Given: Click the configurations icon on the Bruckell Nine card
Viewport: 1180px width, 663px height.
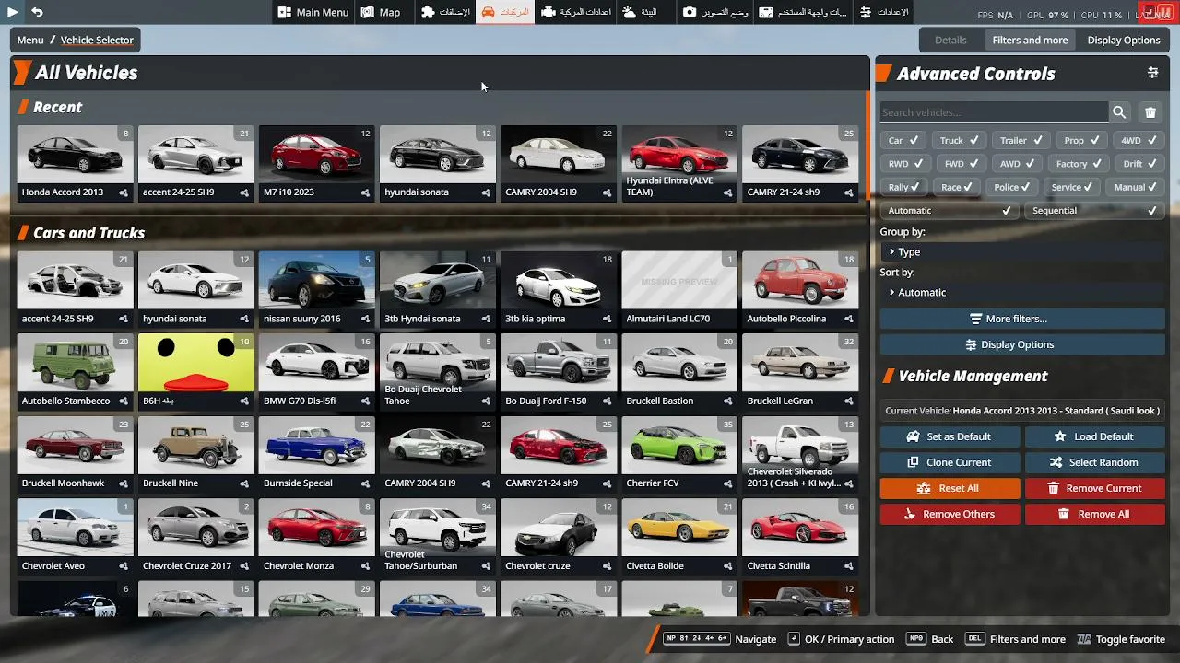Looking at the screenshot, I should click(x=244, y=483).
